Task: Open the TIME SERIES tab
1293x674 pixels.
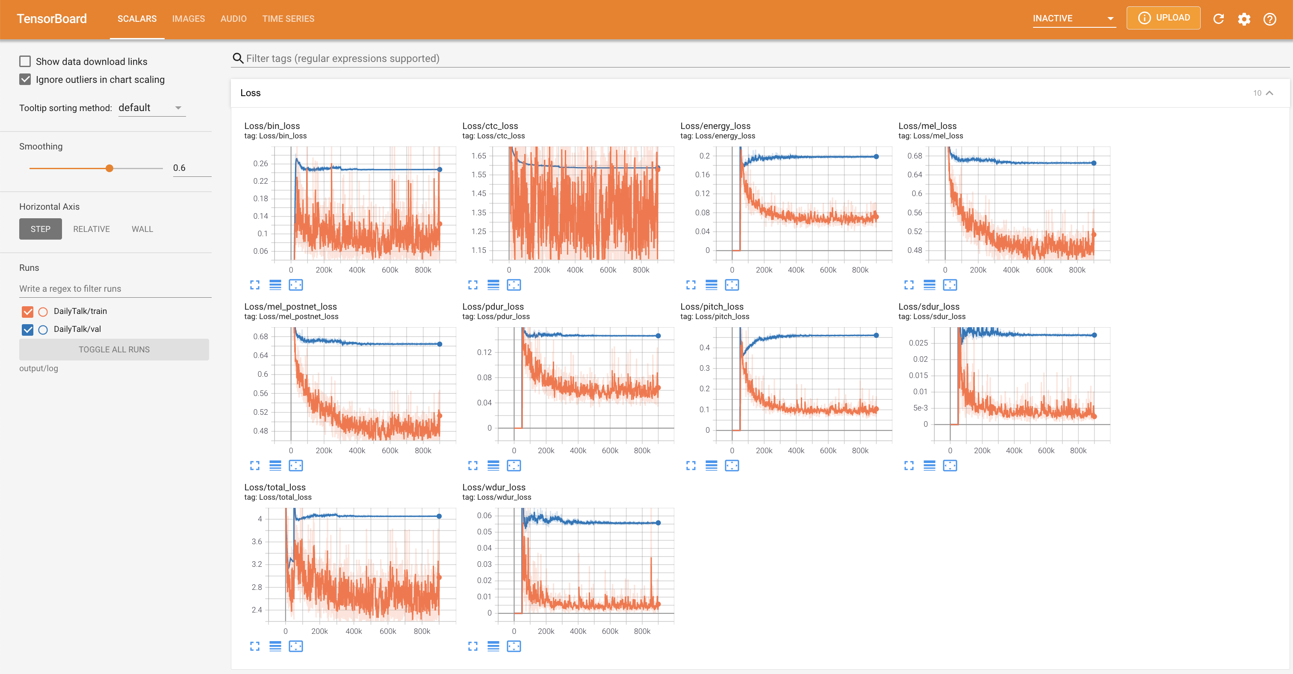Action: pyautogui.click(x=288, y=18)
